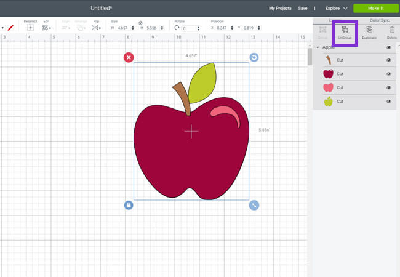
Task: Adjust the Y position stepper
Action: [x=259, y=28]
